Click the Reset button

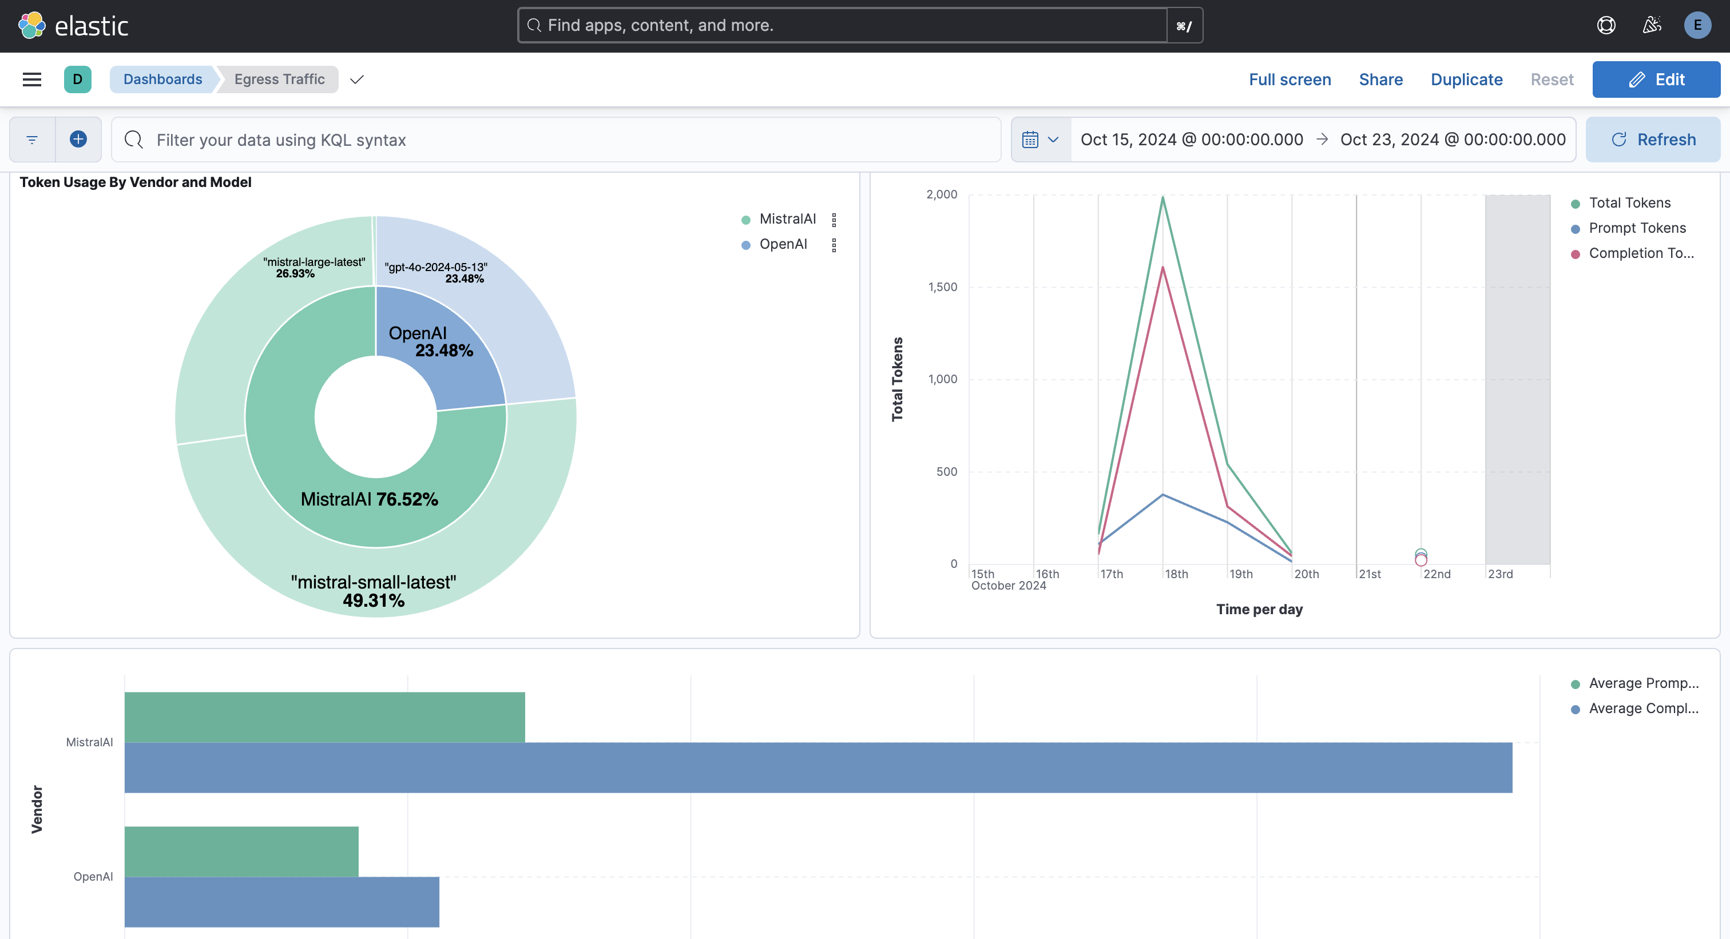click(1552, 79)
